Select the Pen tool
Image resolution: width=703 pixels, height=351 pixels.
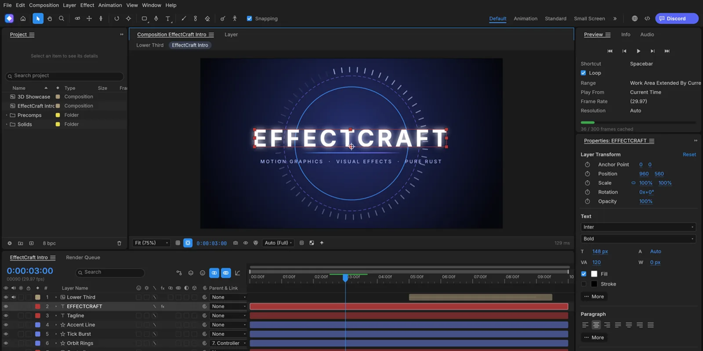[x=156, y=19]
